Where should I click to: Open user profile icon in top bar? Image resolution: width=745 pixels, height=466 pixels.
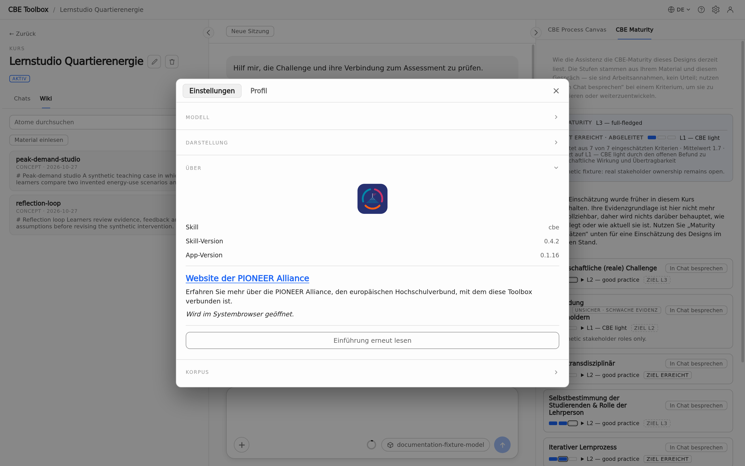pos(730,10)
